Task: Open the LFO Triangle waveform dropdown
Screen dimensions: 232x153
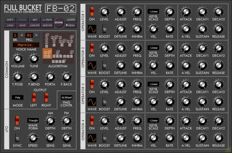Action: point(33,121)
